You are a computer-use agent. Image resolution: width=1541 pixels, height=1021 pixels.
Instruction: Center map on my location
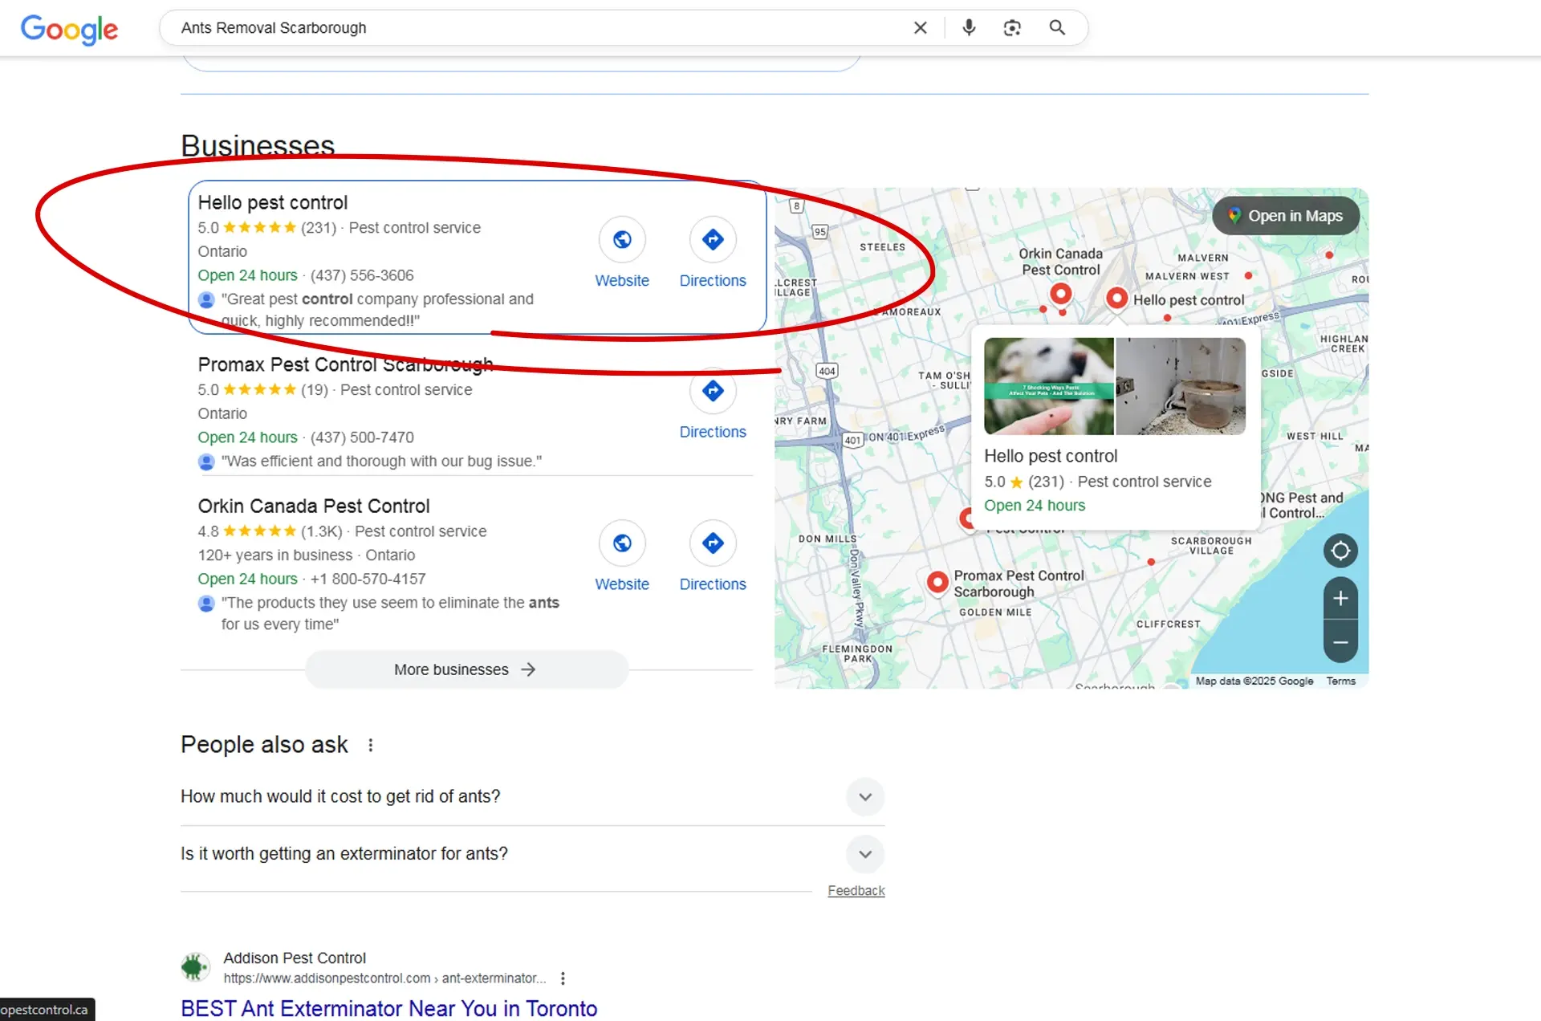click(x=1340, y=551)
